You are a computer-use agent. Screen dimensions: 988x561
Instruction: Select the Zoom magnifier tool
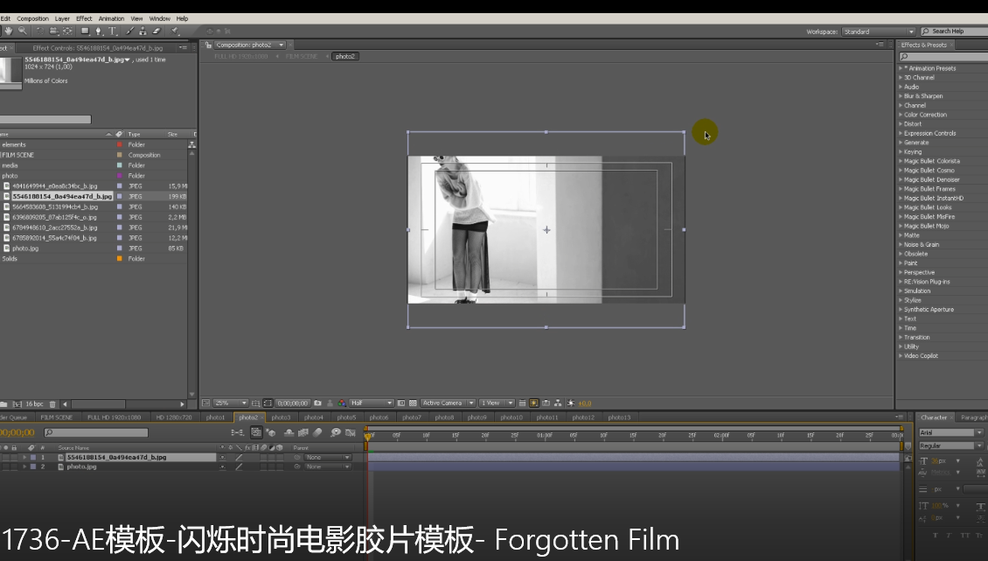tap(23, 31)
